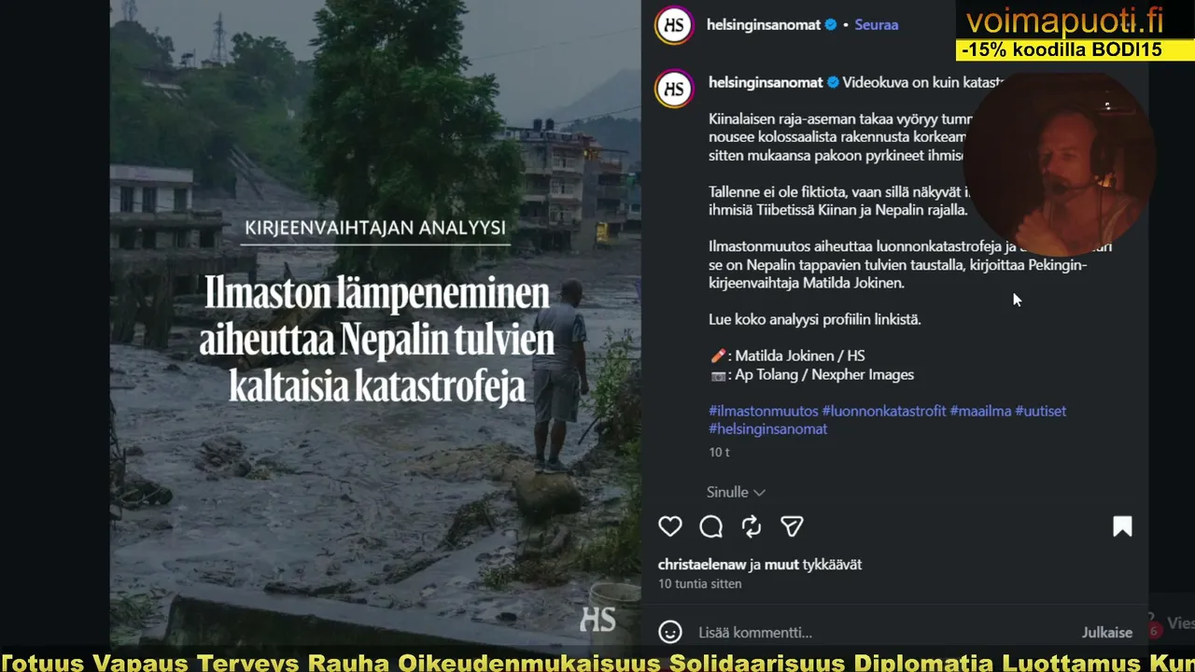This screenshot has height=672, width=1195.
Task: Follow the account with Seuraa
Action: pos(877,25)
